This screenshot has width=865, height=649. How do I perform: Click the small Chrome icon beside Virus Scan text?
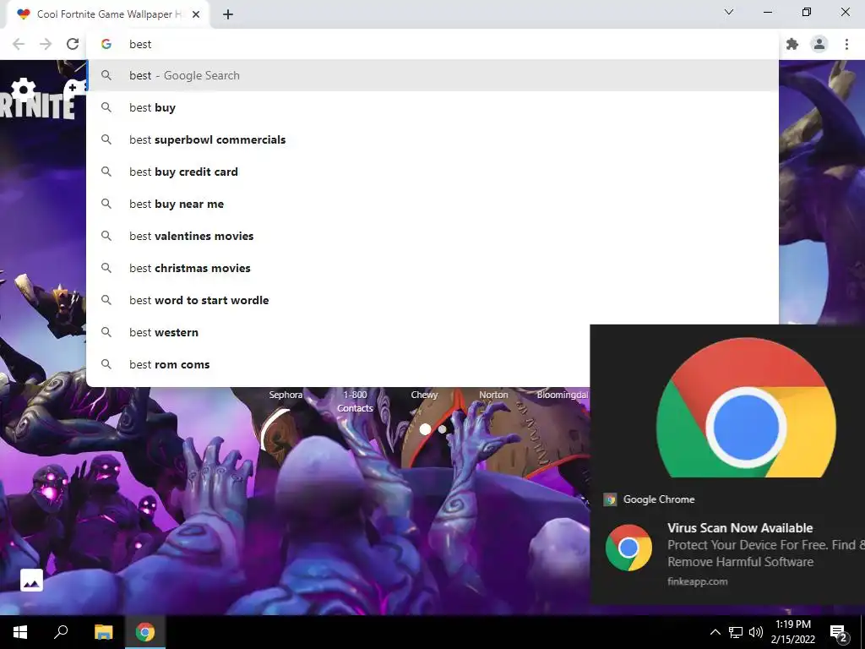[628, 548]
